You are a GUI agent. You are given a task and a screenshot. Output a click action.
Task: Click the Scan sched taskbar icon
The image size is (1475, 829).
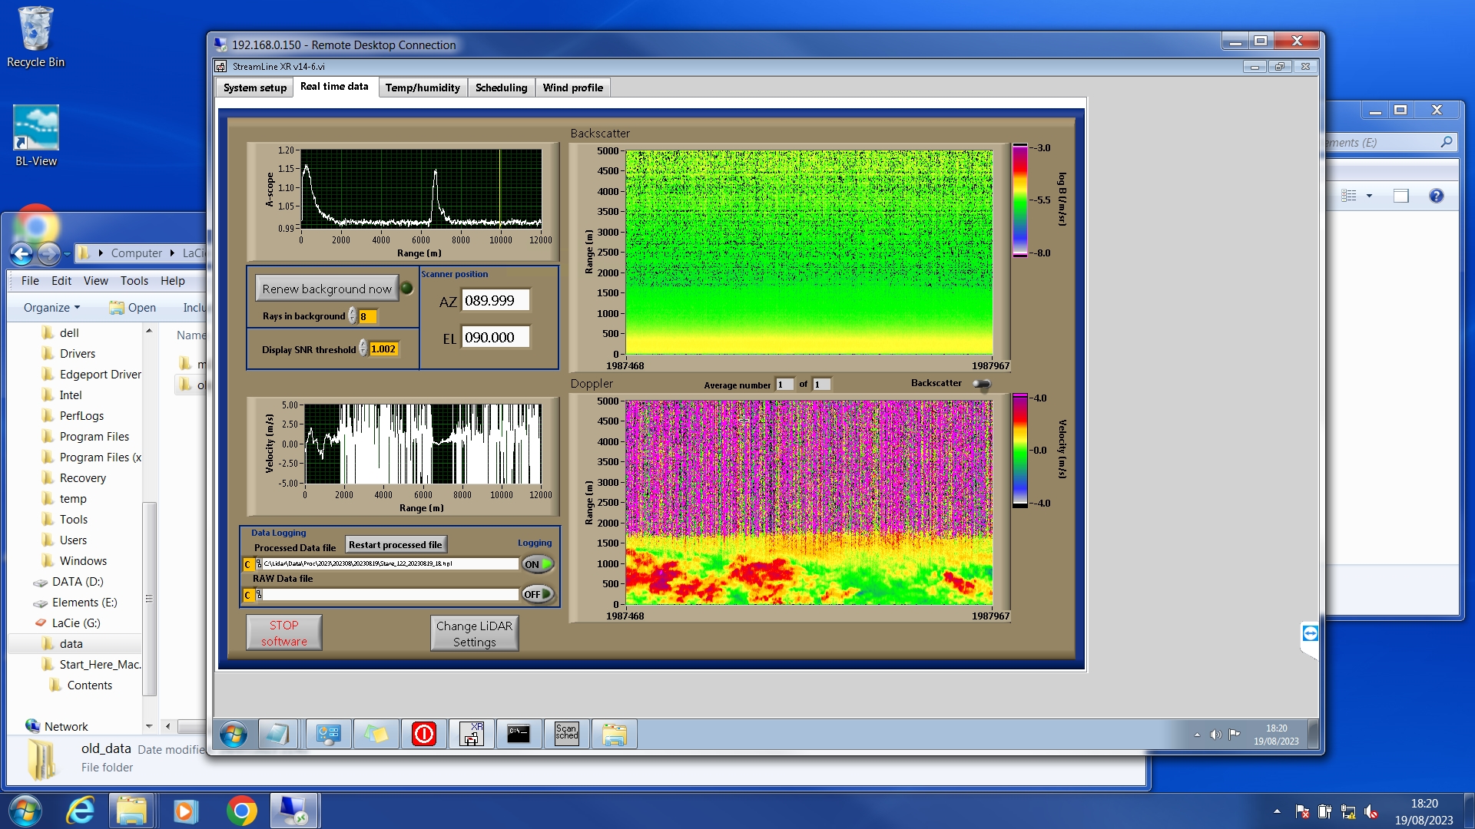(566, 735)
